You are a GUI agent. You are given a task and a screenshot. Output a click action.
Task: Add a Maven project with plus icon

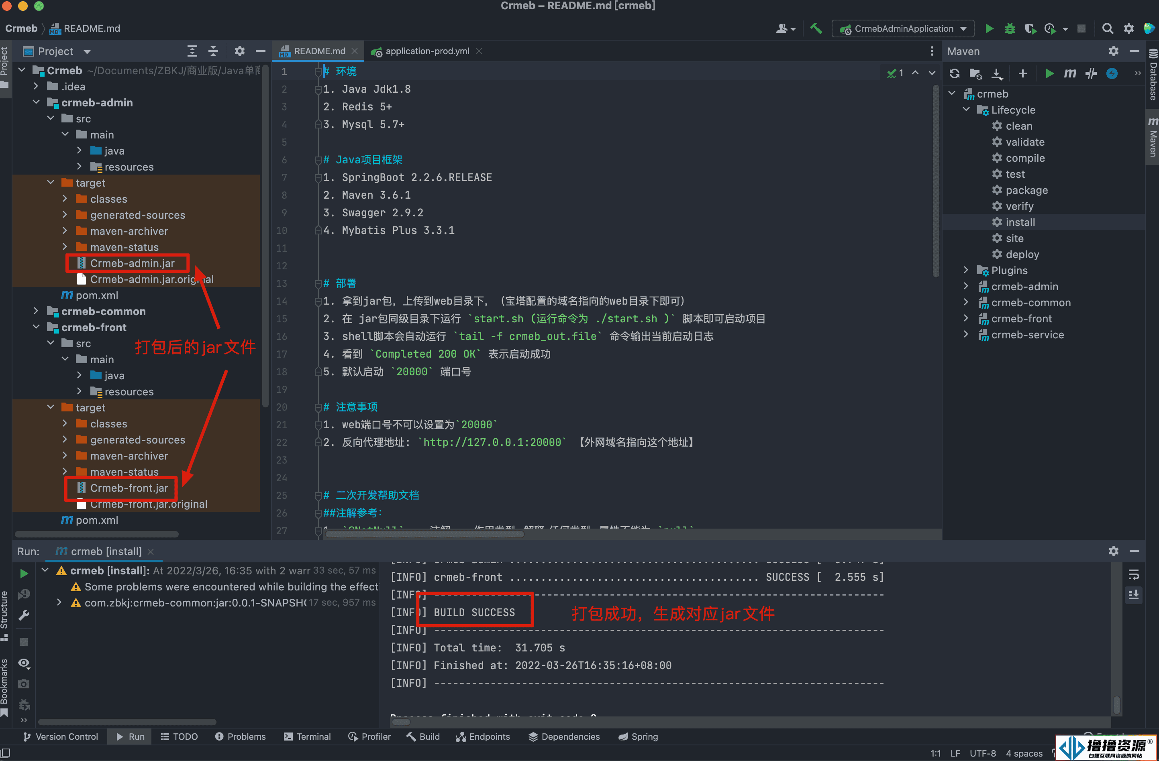[1022, 73]
